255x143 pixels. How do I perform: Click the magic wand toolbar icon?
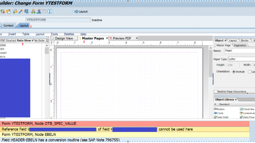tap(21, 12)
